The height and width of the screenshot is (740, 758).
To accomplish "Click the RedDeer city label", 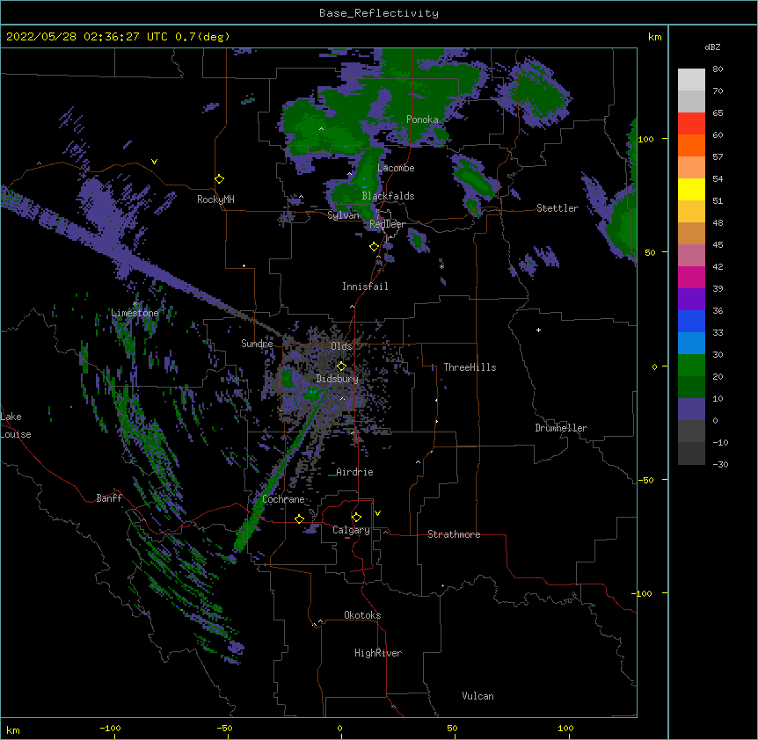I will 387,224.
